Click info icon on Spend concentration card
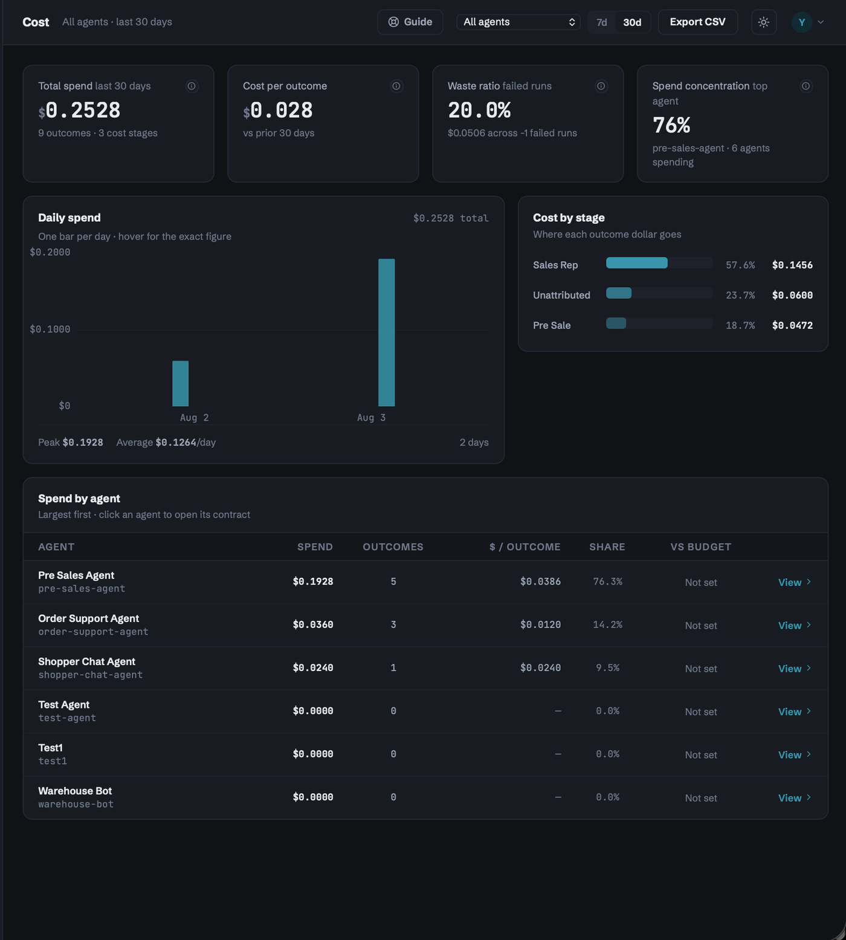This screenshot has width=846, height=940. coord(806,86)
